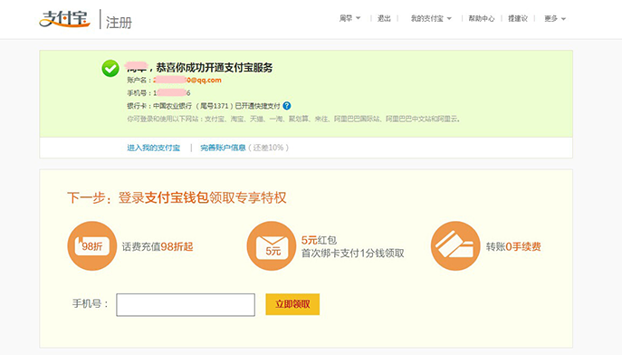The width and height of the screenshot is (622, 355).
Task: Click the transfer card icon
Action: (x=455, y=246)
